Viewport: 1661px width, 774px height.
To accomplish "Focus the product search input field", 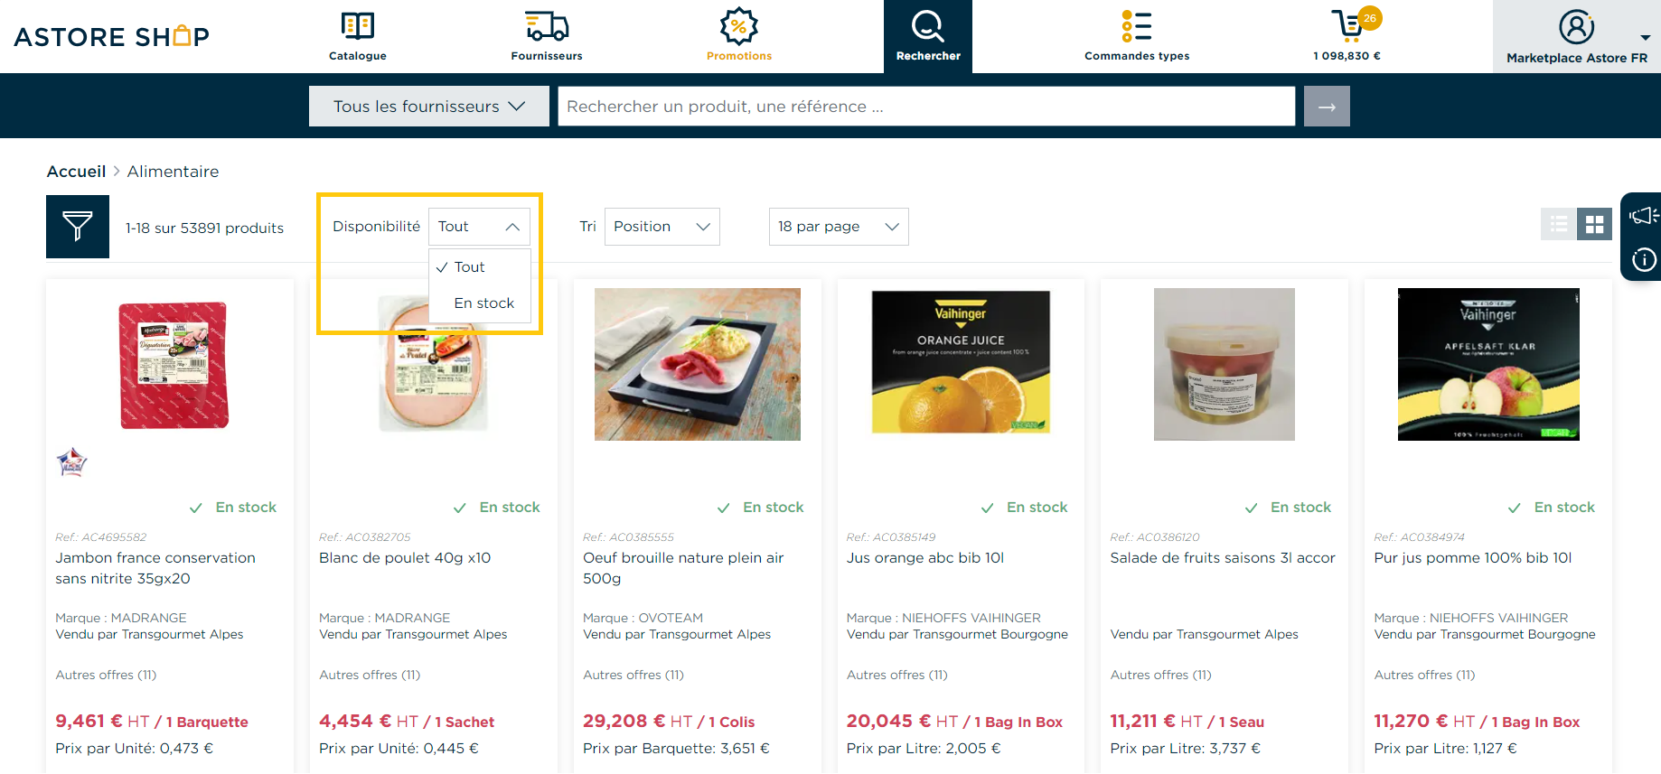I will [926, 107].
